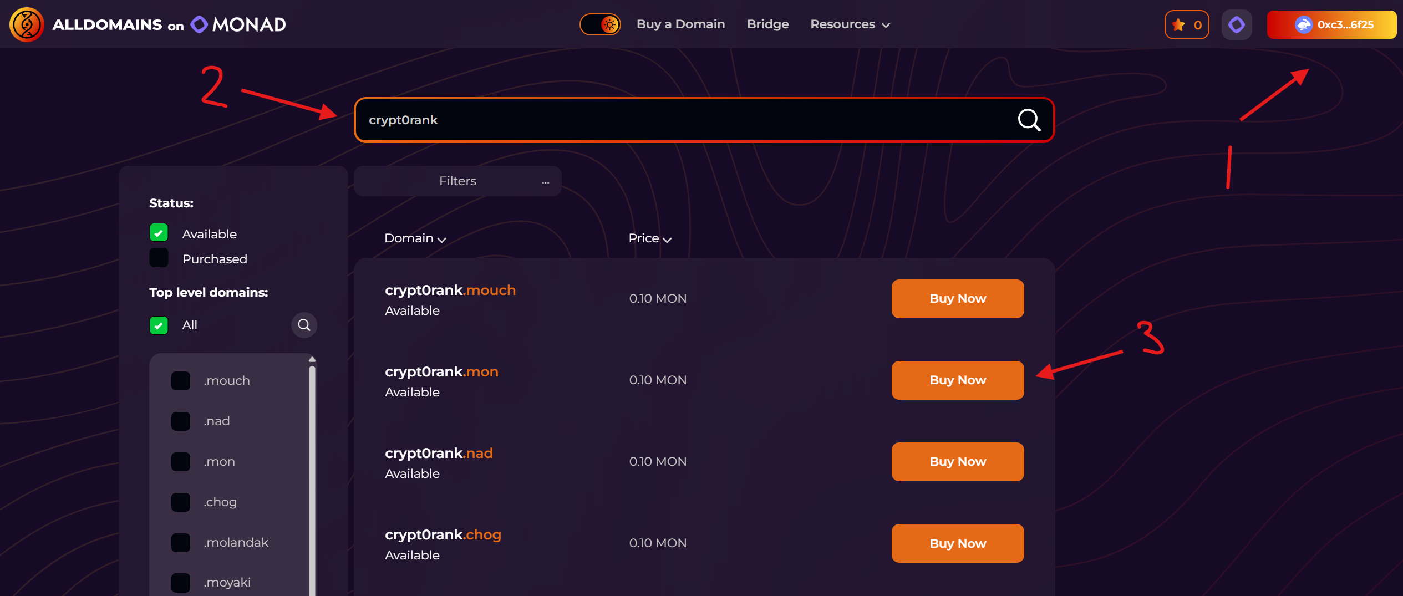Sort by the Domain column chevron

coord(441,240)
